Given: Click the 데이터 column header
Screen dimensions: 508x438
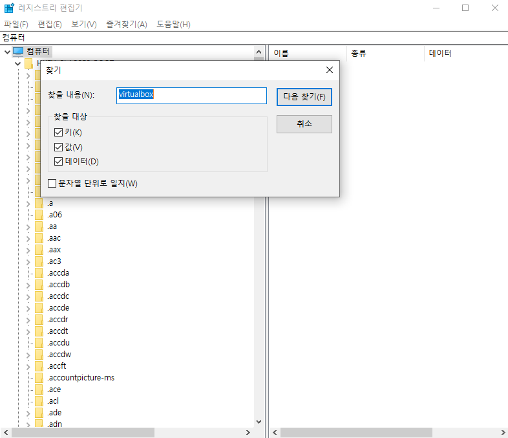Looking at the screenshot, I should [466, 53].
